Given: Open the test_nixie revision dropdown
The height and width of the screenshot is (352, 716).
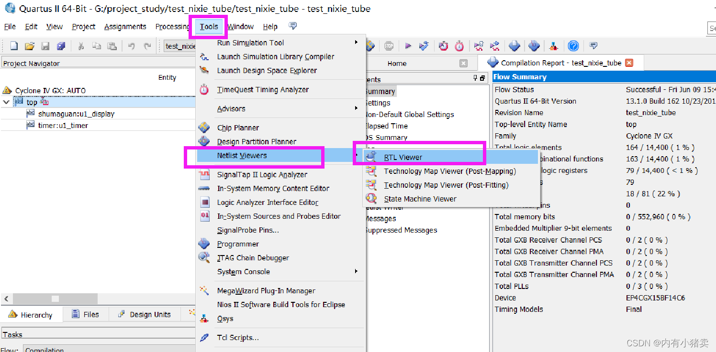Looking at the screenshot, I should click(180, 46).
